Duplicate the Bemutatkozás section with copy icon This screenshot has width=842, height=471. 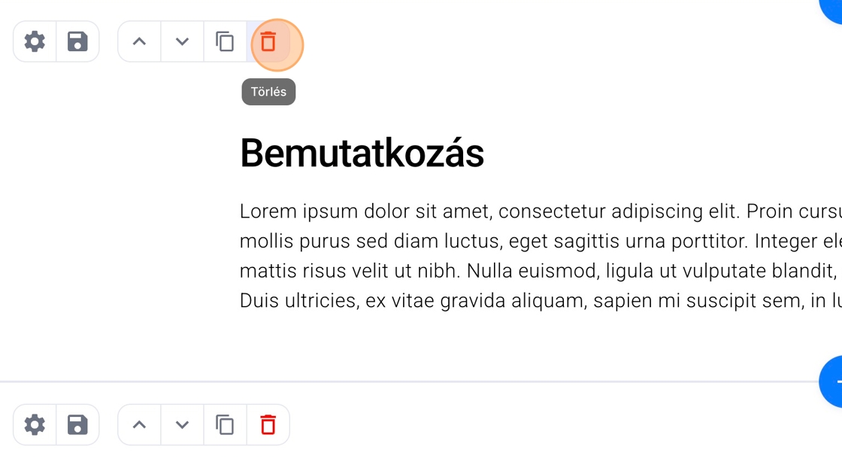point(225,41)
